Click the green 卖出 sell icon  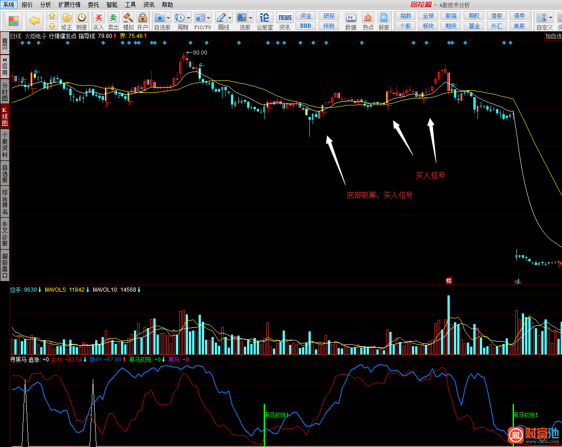click(x=113, y=17)
